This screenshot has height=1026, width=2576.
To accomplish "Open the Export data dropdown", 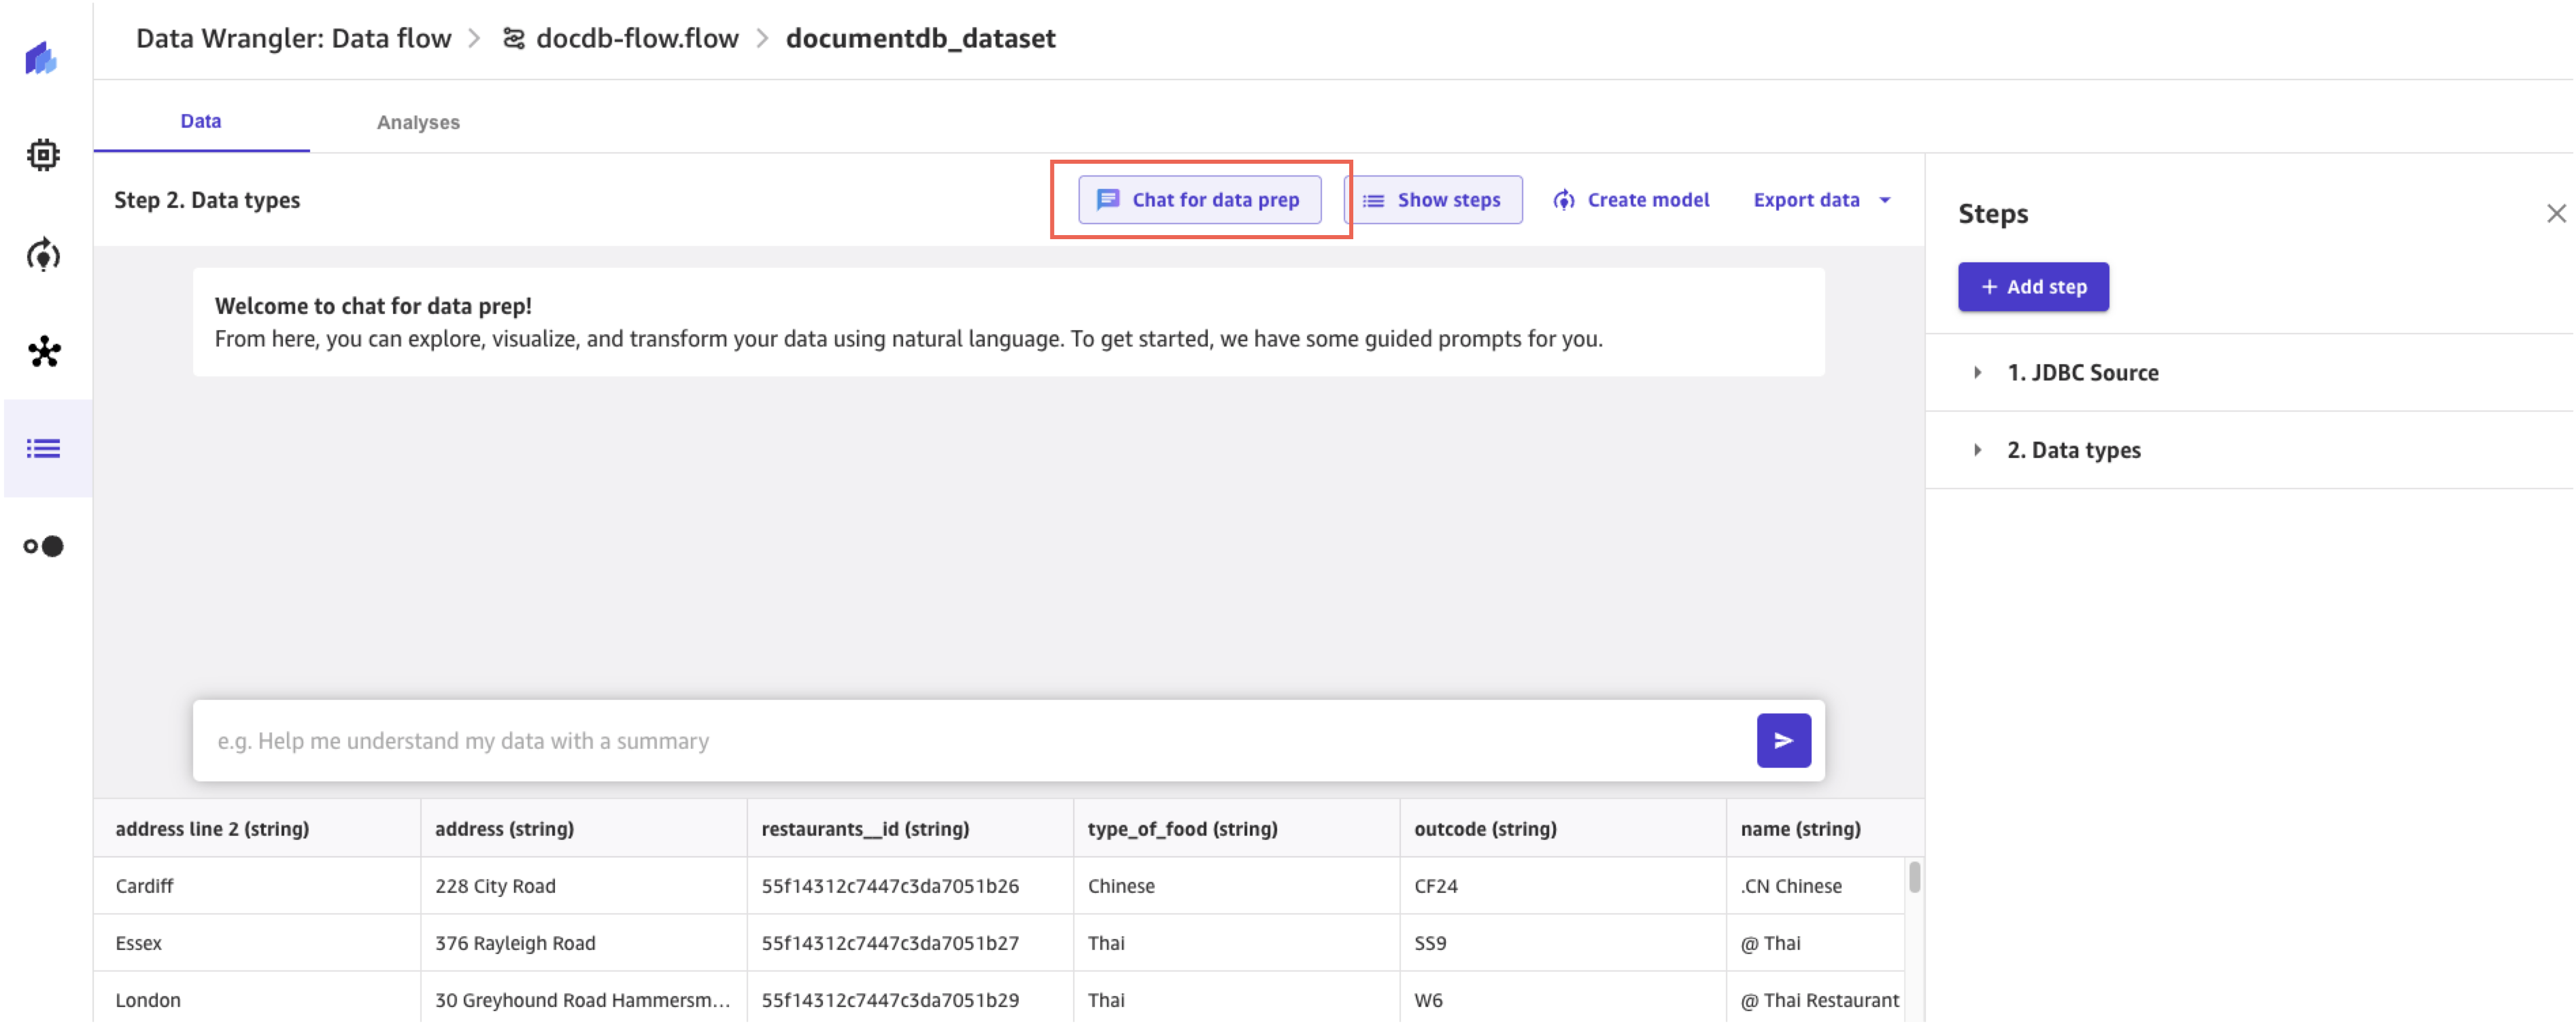I will click(x=1821, y=200).
